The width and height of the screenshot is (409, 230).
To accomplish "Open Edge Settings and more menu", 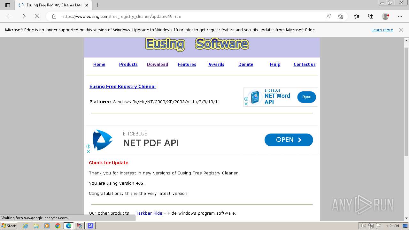I will coord(400,16).
